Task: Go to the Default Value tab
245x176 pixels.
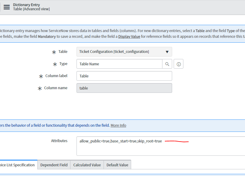Action: 117,165
